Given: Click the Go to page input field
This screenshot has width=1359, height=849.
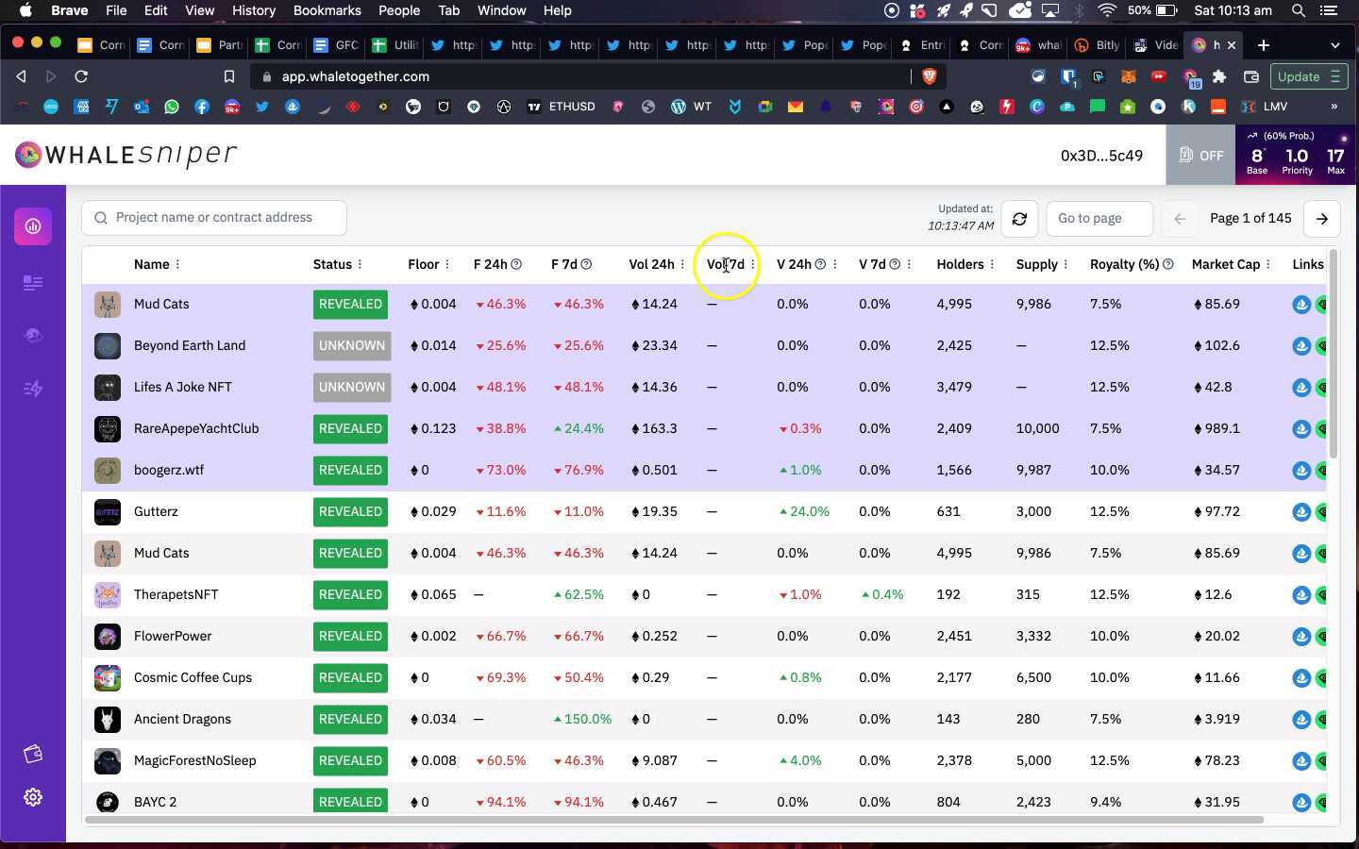Looking at the screenshot, I should [x=1098, y=218].
